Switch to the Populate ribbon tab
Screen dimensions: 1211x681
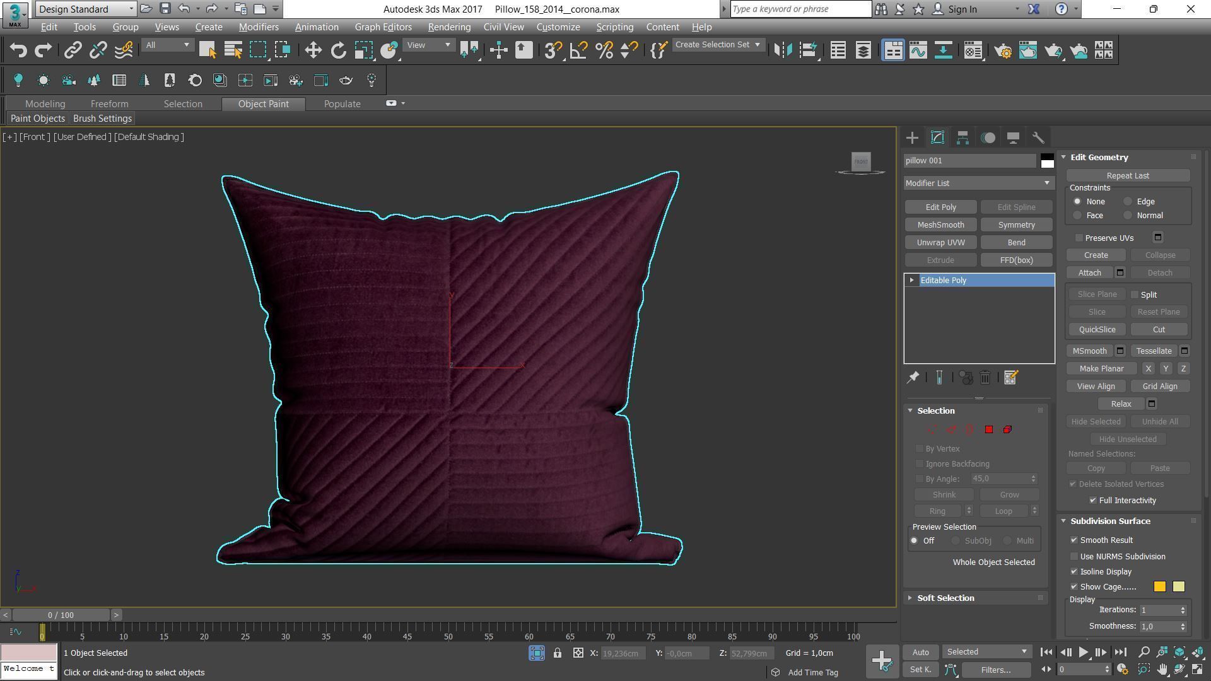pos(342,104)
